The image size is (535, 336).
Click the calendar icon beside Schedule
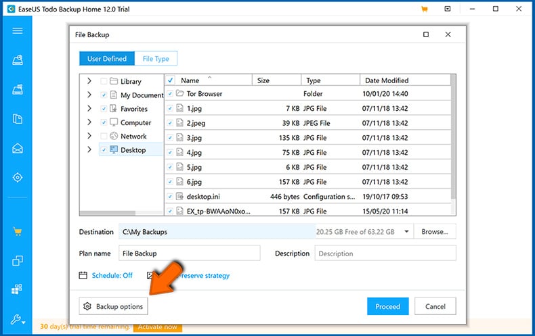pyautogui.click(x=83, y=275)
